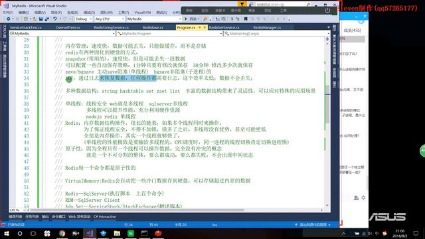Pin the Program.cs tab
425x239 pixels.
200,27
